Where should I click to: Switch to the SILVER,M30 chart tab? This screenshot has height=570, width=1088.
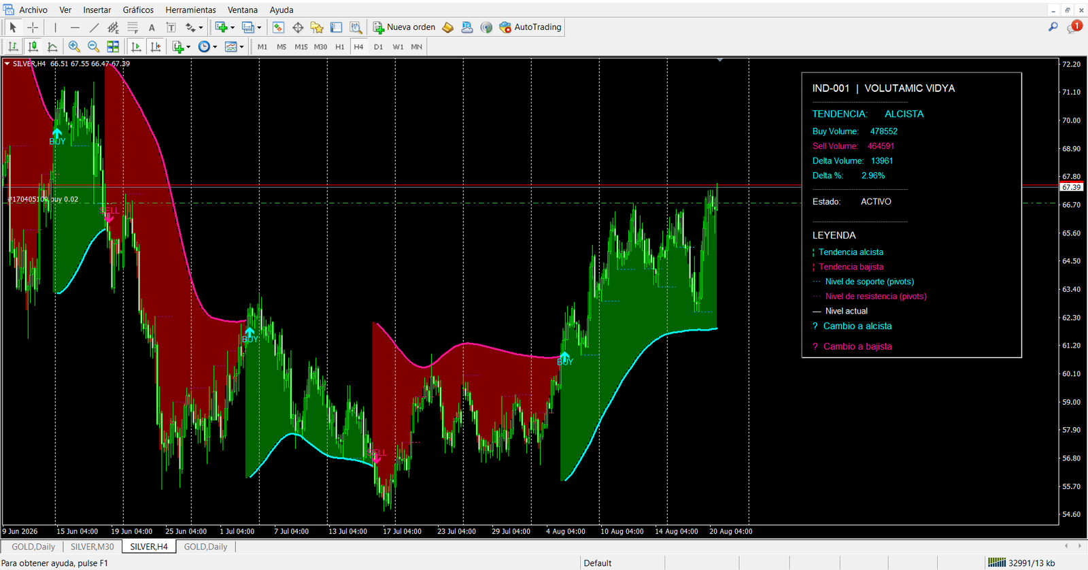click(x=92, y=547)
